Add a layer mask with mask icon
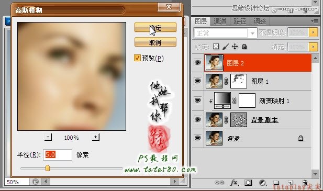Viewport: 323px width, 191px height. tap(248, 183)
